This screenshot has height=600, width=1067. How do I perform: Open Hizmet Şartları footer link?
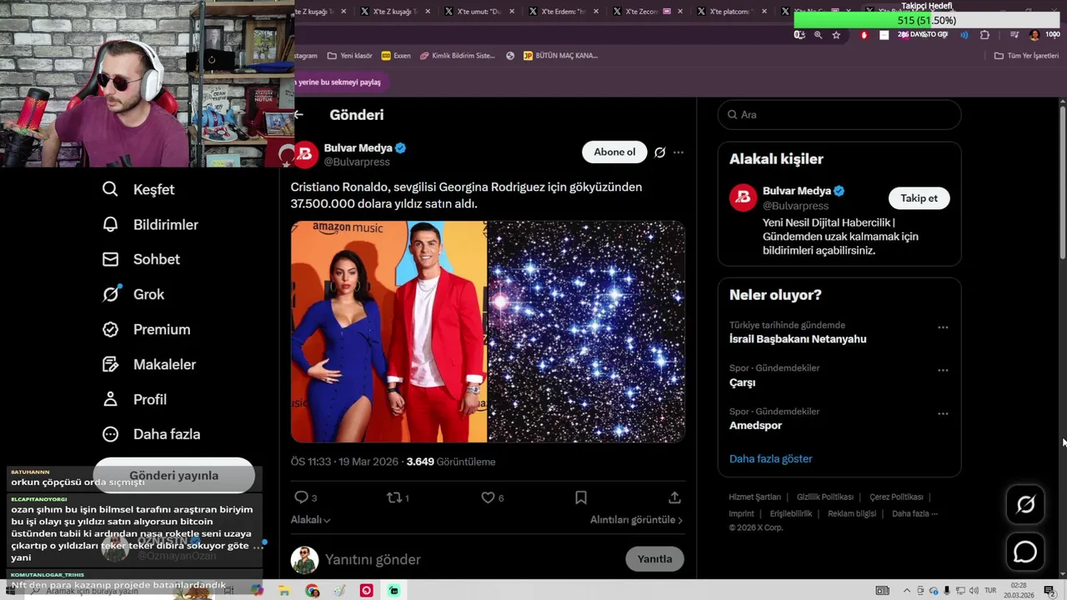(x=754, y=497)
